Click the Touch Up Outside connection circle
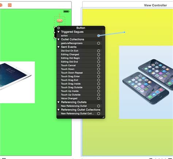This screenshot has height=159, width=173. (x=99, y=95)
